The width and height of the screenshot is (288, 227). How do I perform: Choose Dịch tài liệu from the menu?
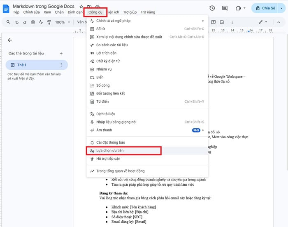click(x=105, y=114)
